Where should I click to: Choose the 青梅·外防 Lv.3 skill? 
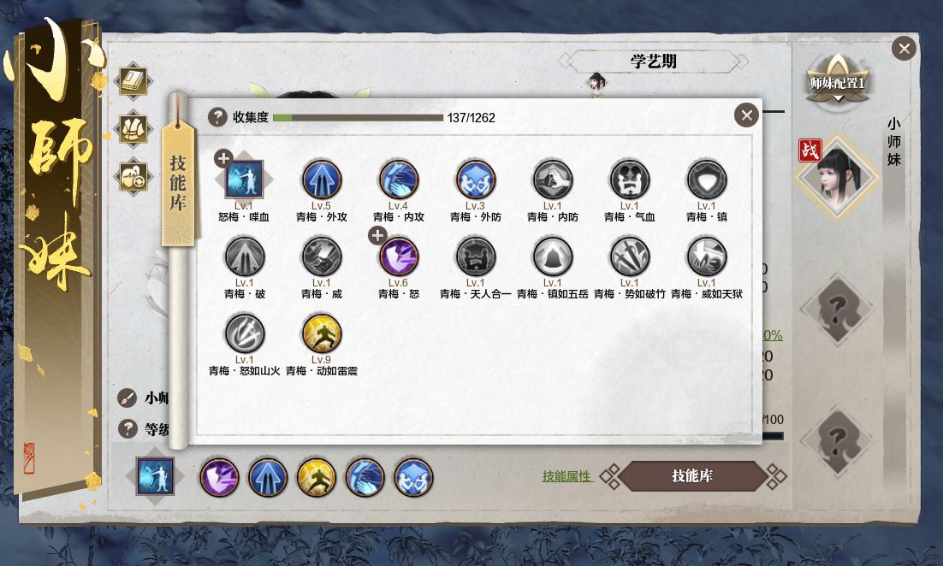click(x=475, y=179)
